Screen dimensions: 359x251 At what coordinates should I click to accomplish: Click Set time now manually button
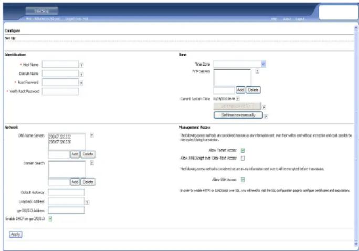[238, 115]
